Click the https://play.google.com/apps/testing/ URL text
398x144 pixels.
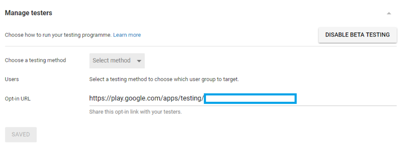click(x=146, y=98)
